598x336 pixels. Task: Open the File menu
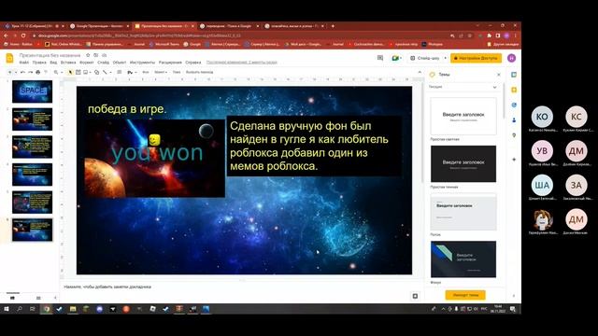pos(23,63)
